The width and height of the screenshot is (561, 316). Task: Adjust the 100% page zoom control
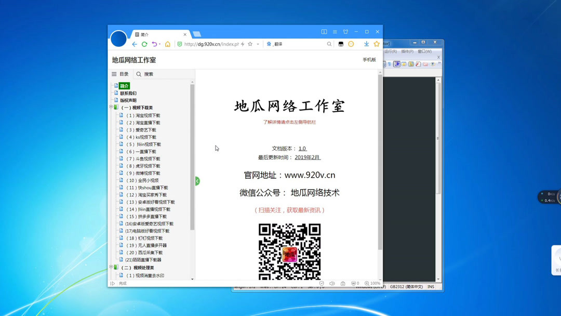(x=372, y=283)
